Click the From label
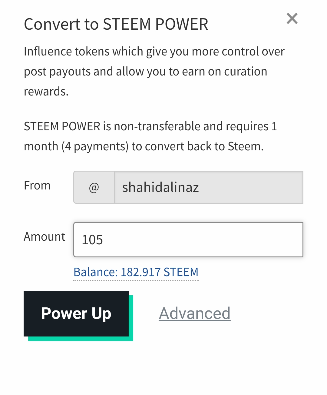 point(37,185)
